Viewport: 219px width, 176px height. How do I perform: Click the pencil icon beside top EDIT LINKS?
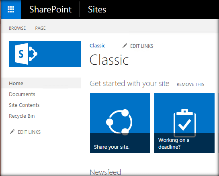[125, 46]
